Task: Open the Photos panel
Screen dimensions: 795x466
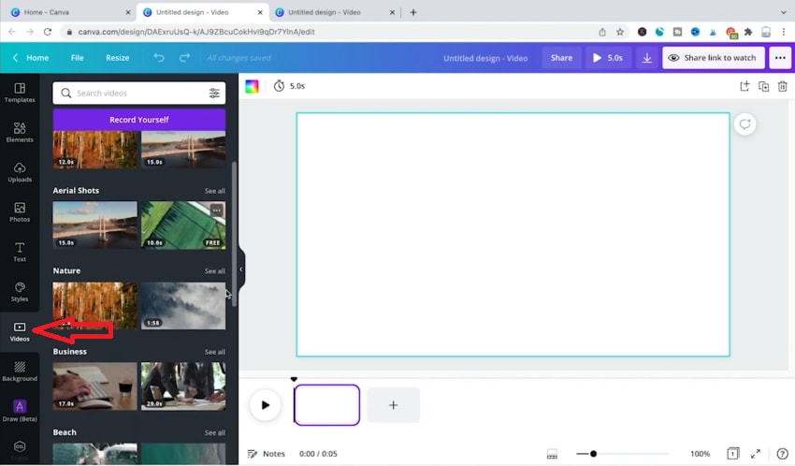Action: [20, 212]
